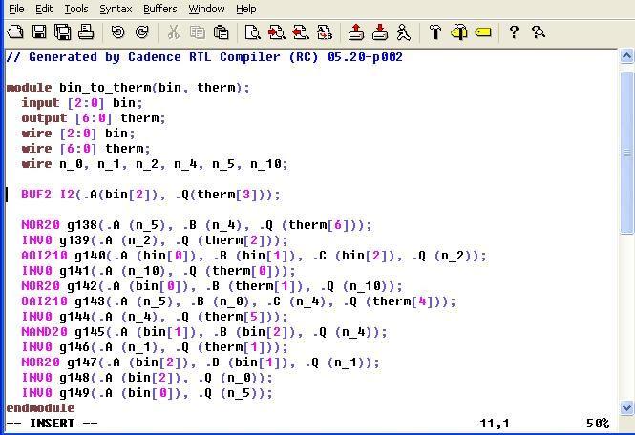Click 'wire [6:0] therm;' line
Image resolution: width=635 pixels, height=435 pixels.
tap(86, 149)
